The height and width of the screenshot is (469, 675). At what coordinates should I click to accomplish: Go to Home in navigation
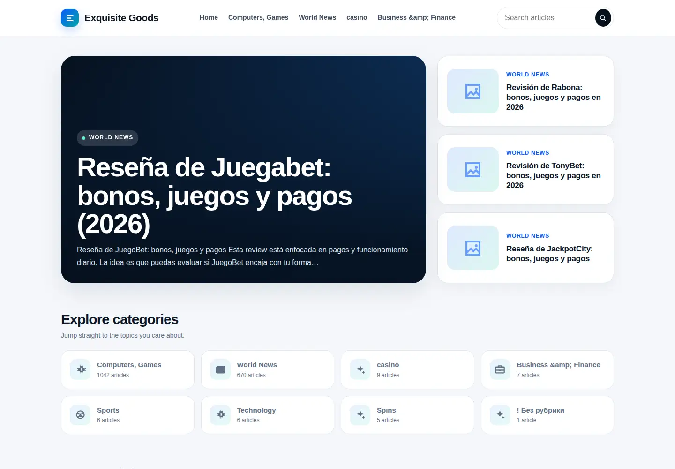209,17
